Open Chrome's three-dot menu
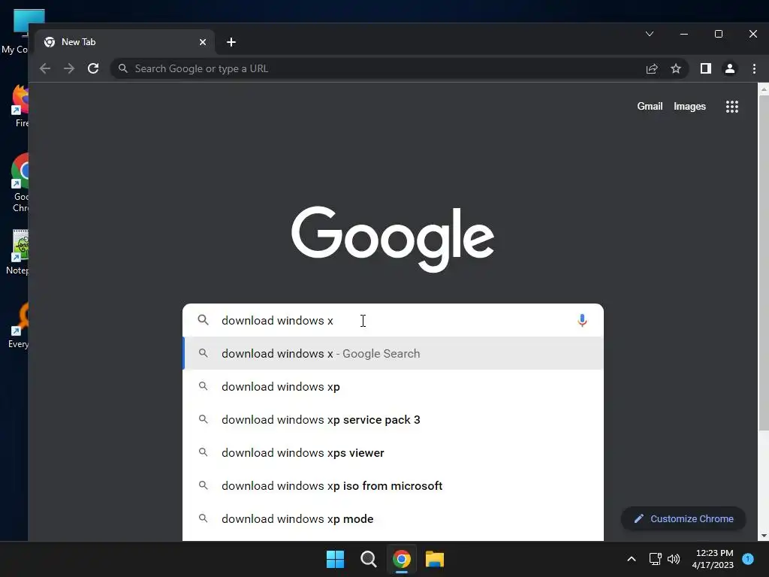This screenshot has width=769, height=577. (x=754, y=68)
